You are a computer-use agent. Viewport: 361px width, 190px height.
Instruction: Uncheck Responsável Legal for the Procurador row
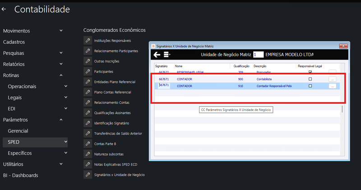pyautogui.click(x=310, y=72)
